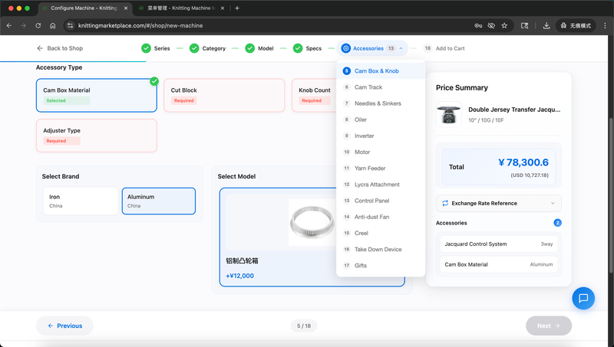Viewport: 614px width, 347px height.
Task: Select the Aluminum brand option
Action: point(158,201)
